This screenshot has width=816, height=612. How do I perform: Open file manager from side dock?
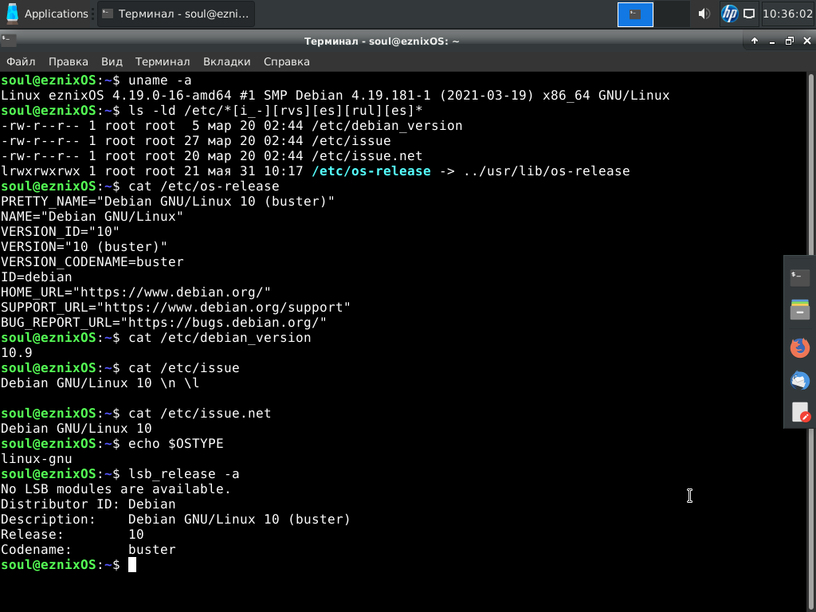800,310
